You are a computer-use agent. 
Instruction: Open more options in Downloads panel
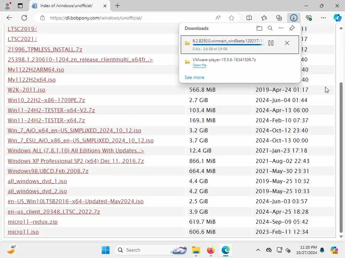coord(281,28)
